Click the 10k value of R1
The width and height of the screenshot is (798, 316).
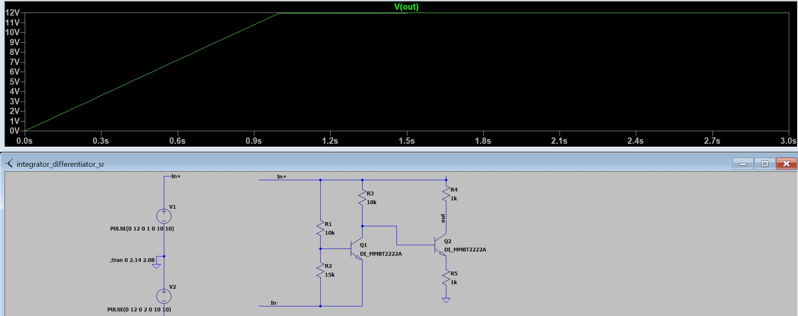click(330, 233)
